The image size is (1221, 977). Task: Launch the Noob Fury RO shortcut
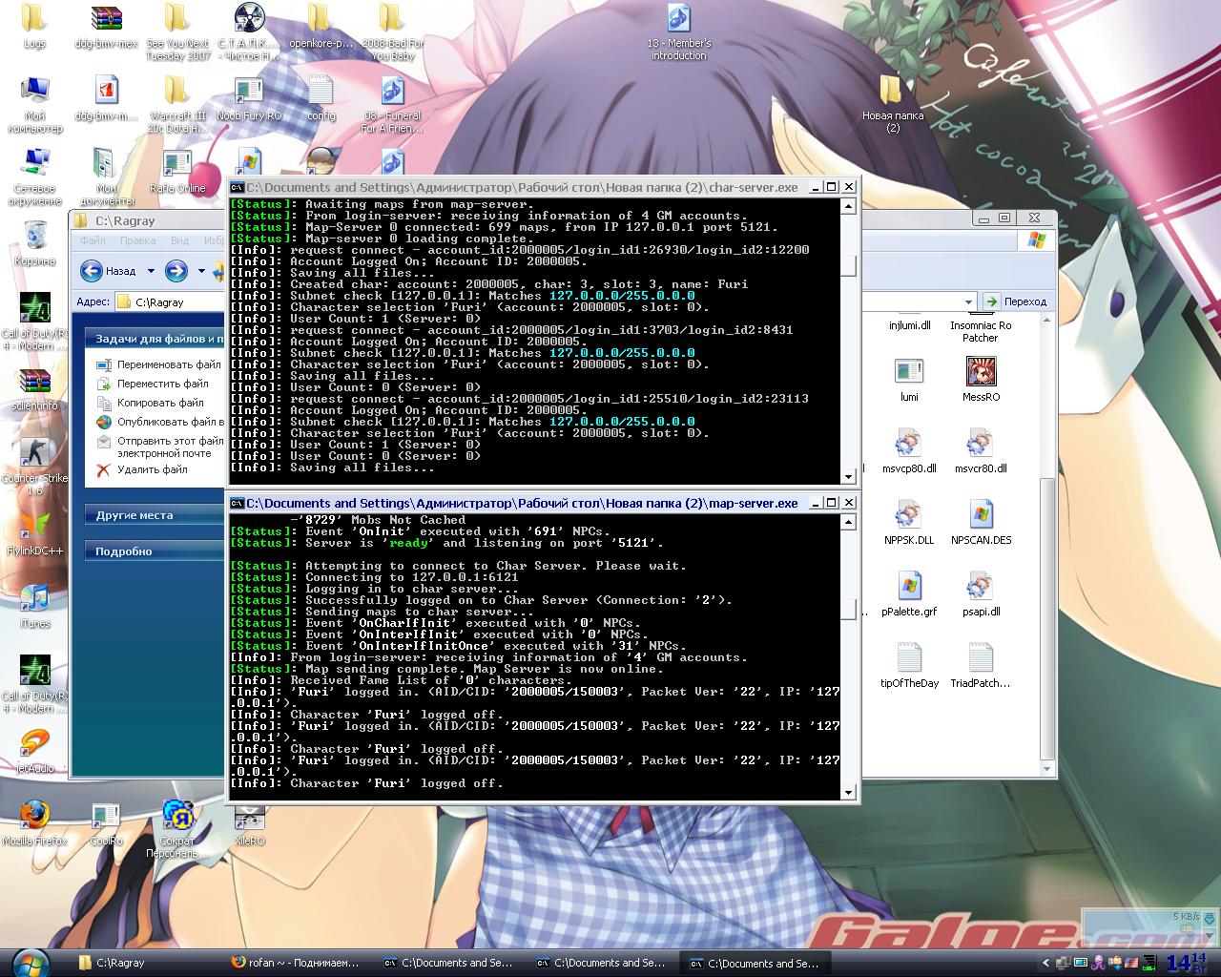249,99
